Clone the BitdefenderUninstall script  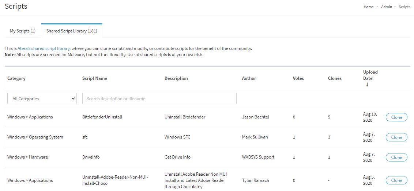[396, 117]
